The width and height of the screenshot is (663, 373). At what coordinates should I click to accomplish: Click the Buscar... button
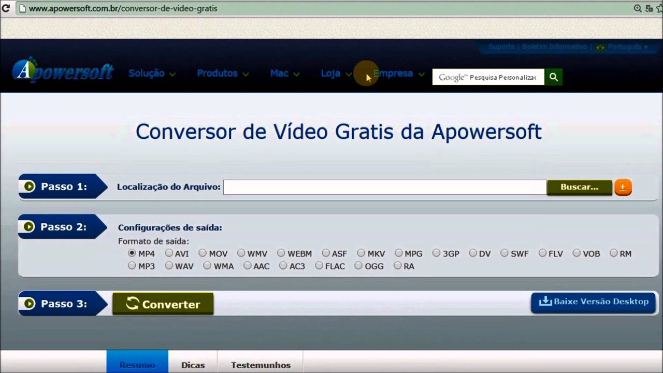[x=579, y=187]
